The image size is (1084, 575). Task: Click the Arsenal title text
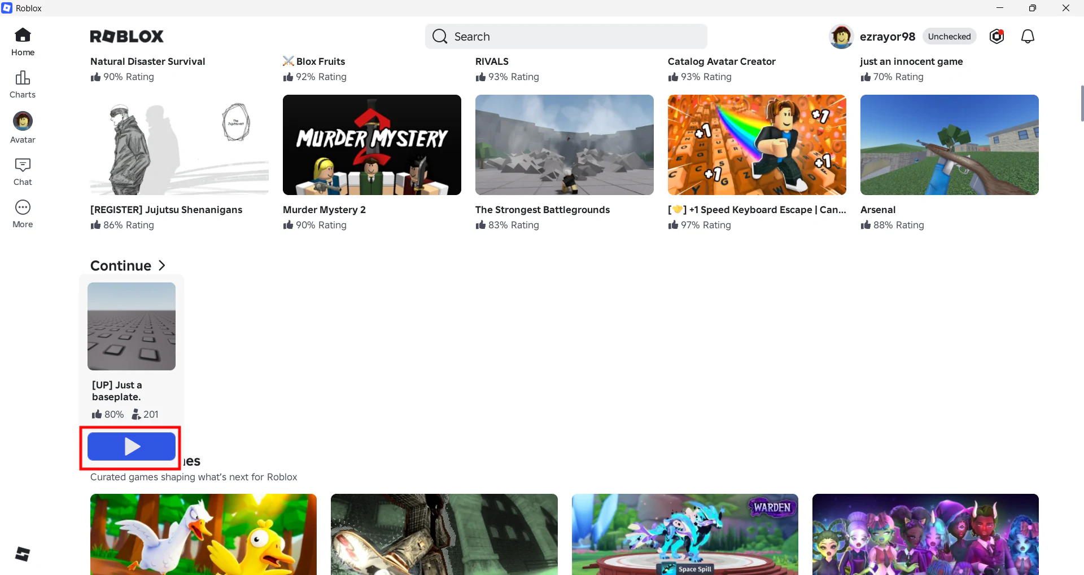(878, 210)
